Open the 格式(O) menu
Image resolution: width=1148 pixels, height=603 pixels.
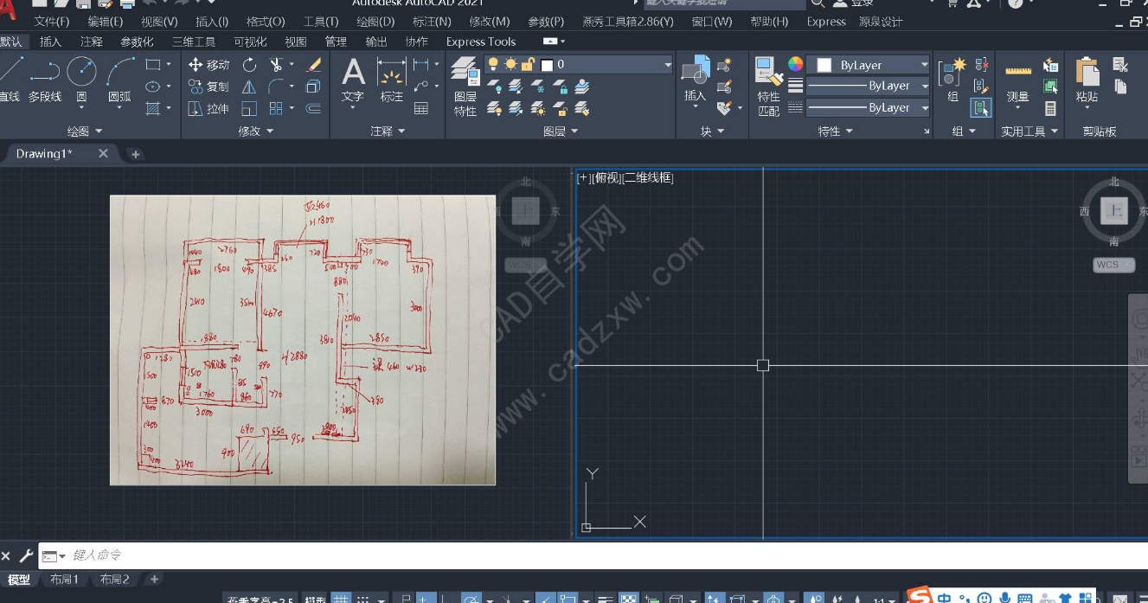pyautogui.click(x=266, y=22)
